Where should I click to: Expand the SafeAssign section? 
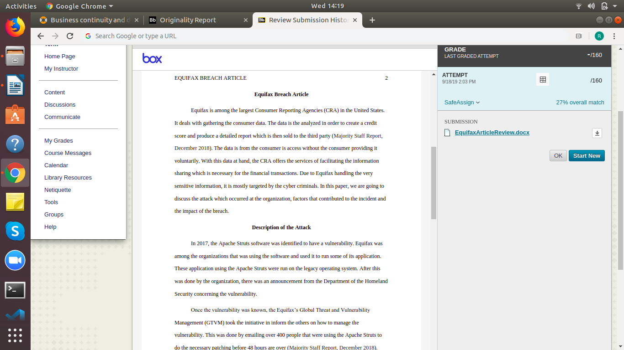coord(462,103)
